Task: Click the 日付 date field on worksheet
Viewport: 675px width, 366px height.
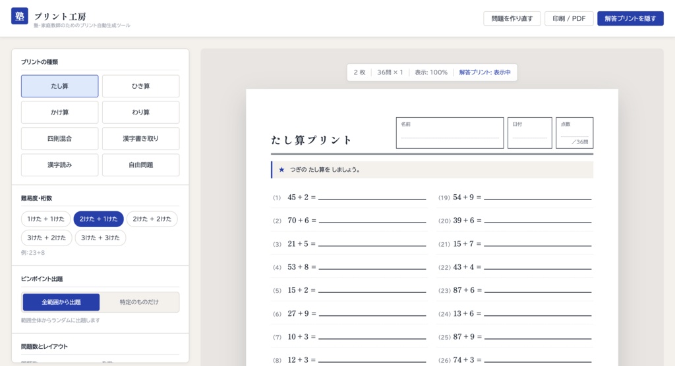Action: coord(530,133)
